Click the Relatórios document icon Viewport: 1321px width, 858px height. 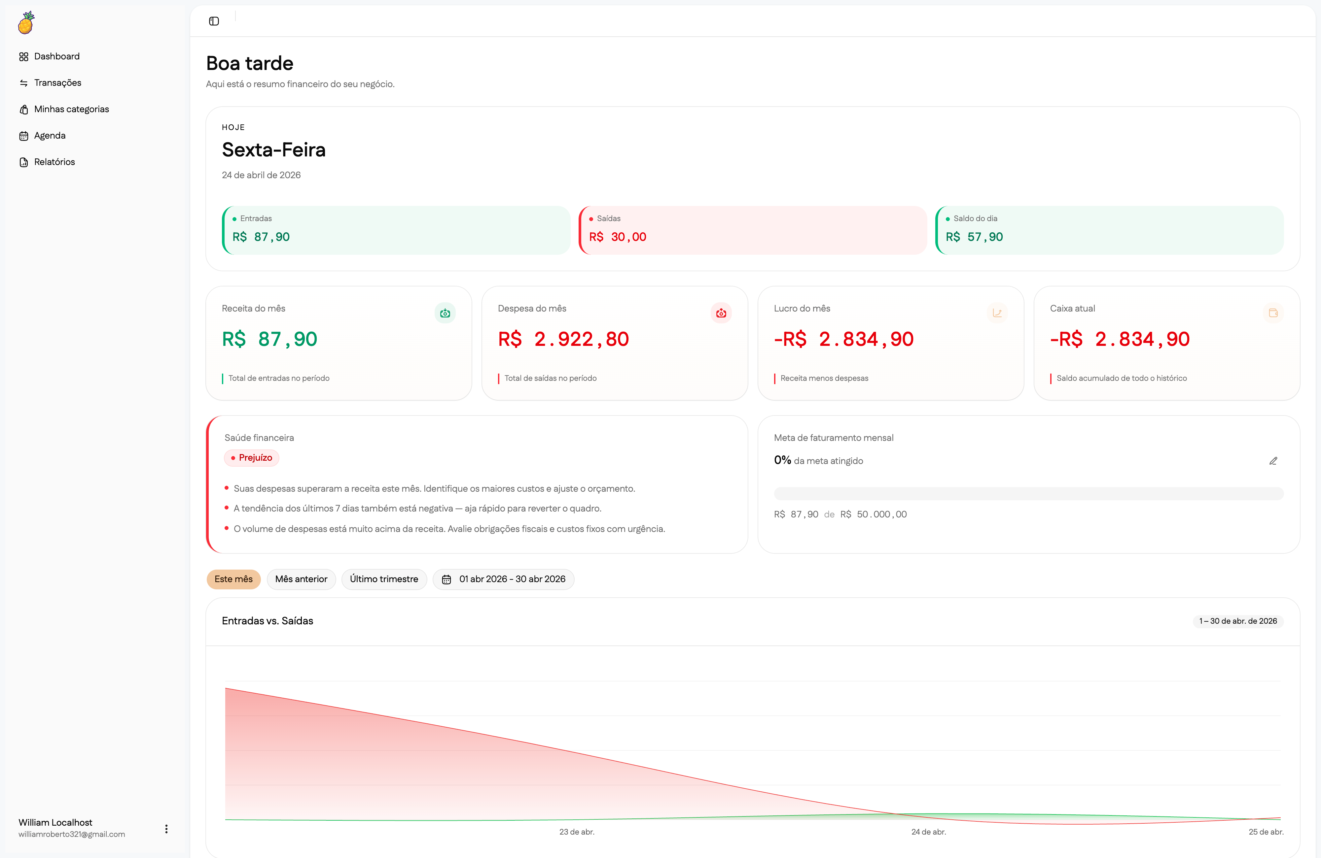[x=24, y=162]
